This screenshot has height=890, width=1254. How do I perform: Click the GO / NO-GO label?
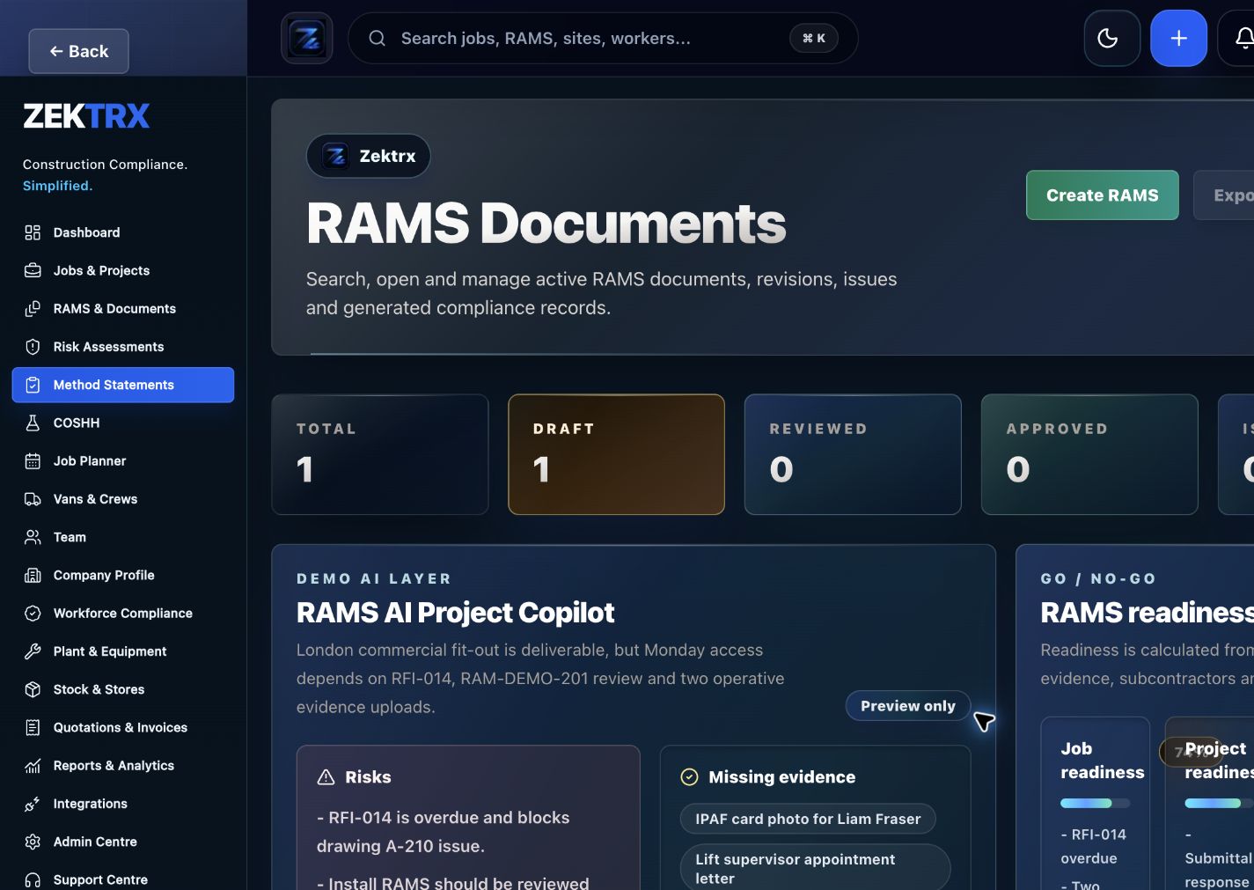1098,578
